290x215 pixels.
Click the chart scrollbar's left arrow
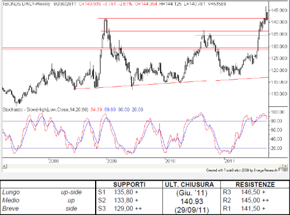(x=5, y=166)
